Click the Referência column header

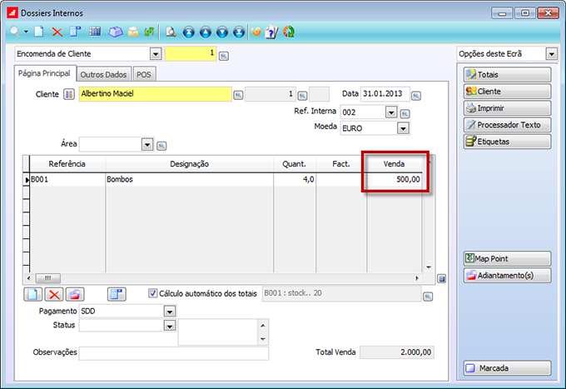pyautogui.click(x=67, y=164)
